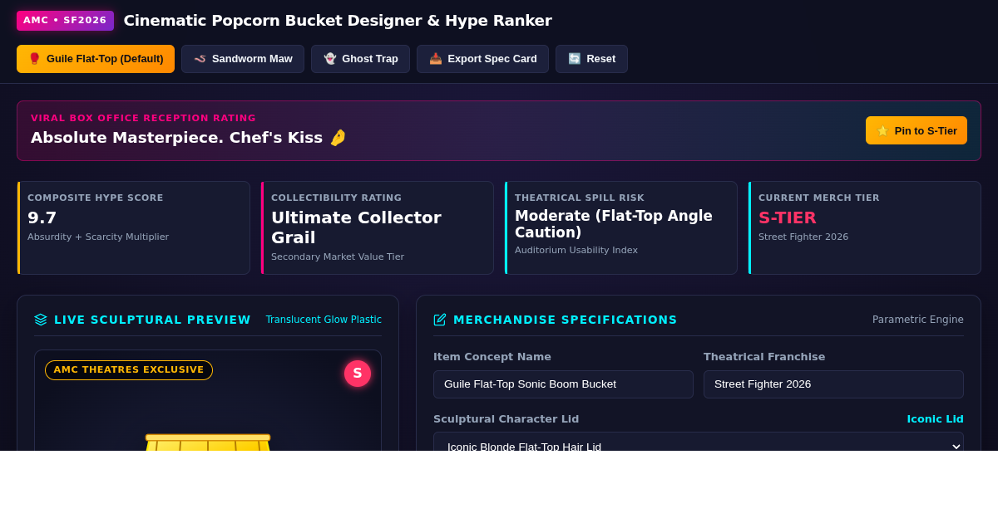The image size is (998, 523).
Task: Click the Iconic Lid label
Action: tap(935, 419)
